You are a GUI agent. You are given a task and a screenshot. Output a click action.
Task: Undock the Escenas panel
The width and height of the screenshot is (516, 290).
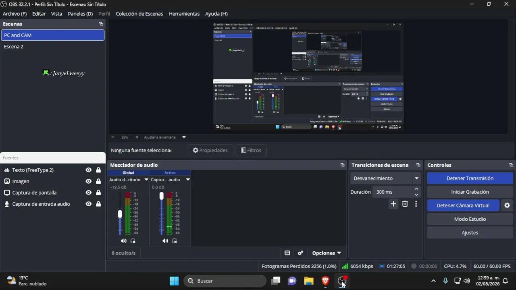click(x=101, y=24)
